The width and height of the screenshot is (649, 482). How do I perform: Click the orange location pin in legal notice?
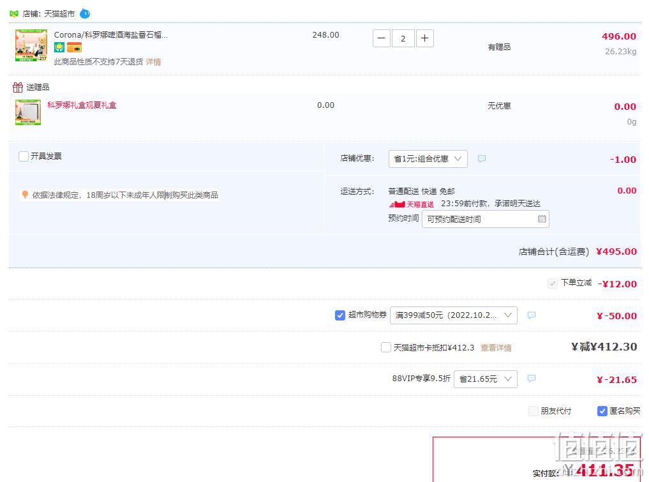click(25, 195)
